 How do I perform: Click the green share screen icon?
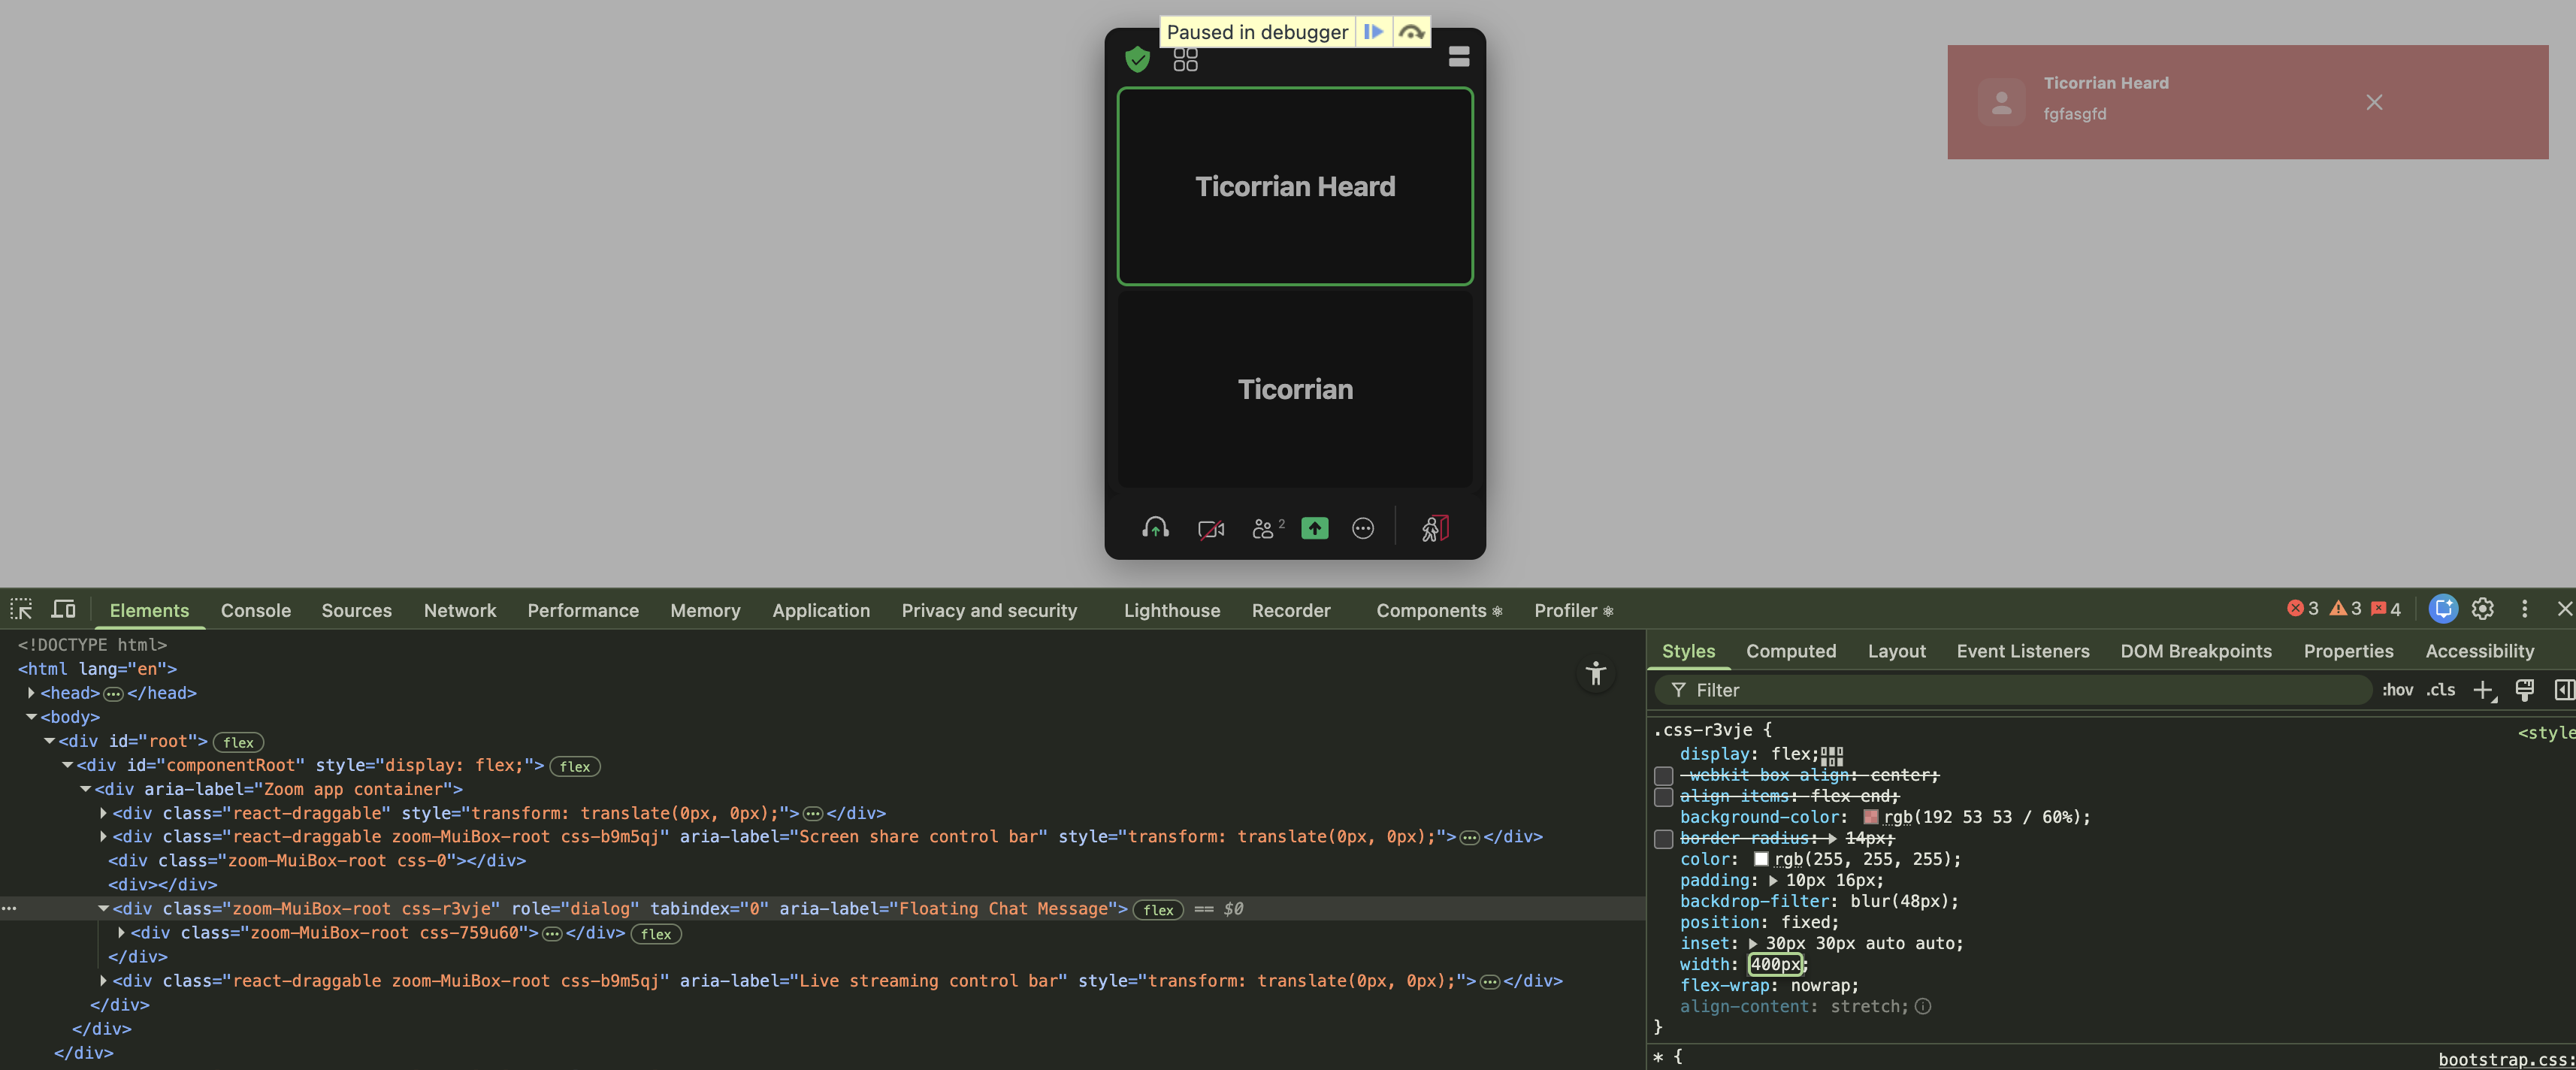pyautogui.click(x=1314, y=528)
